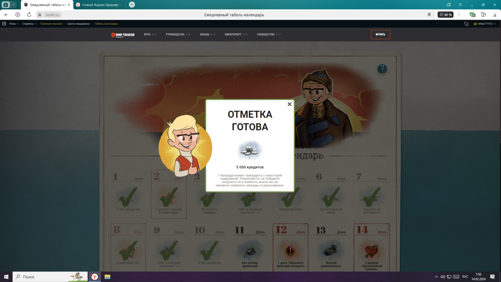Close the 'Ежедневный табель-календарь' tab

pos(68,5)
